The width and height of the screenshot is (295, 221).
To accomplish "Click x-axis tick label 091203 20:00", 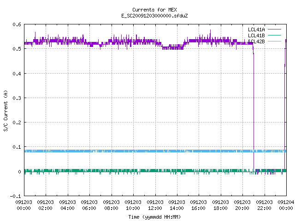I will pyautogui.click(x=242, y=205).
